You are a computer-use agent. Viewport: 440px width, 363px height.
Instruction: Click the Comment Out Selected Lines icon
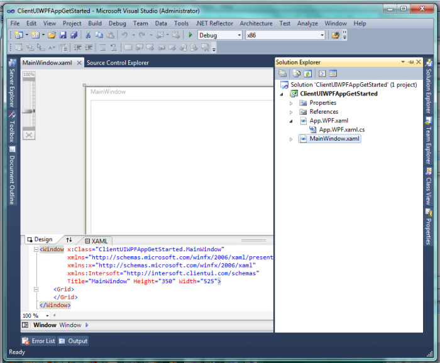pyautogui.click(x=102, y=48)
